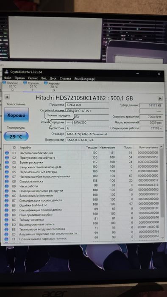Screen dimensions: 167x297
Task: Go to previous disk with left arrow
Action: [7, 97]
